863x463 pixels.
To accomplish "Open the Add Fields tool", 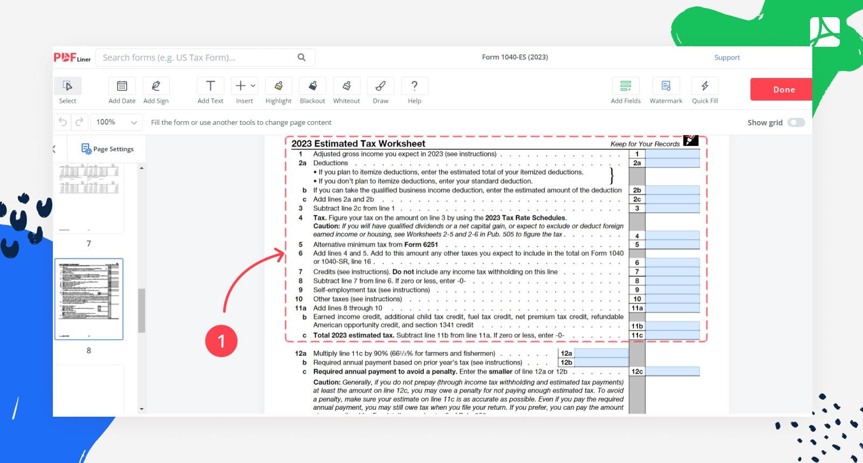I will [x=626, y=86].
